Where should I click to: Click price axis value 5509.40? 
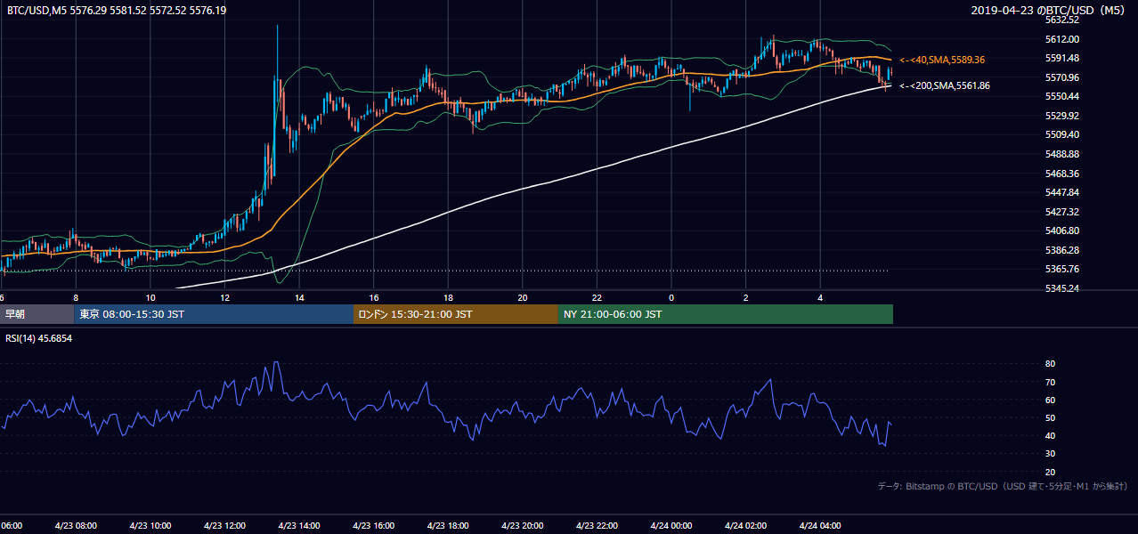click(1062, 134)
